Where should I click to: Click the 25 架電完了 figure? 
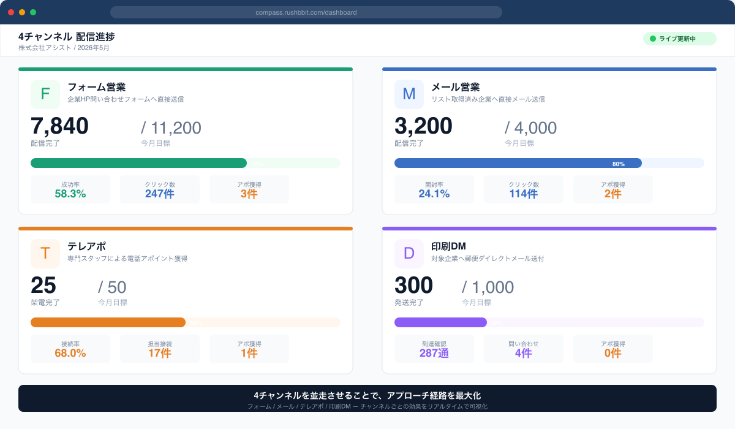pyautogui.click(x=43, y=286)
